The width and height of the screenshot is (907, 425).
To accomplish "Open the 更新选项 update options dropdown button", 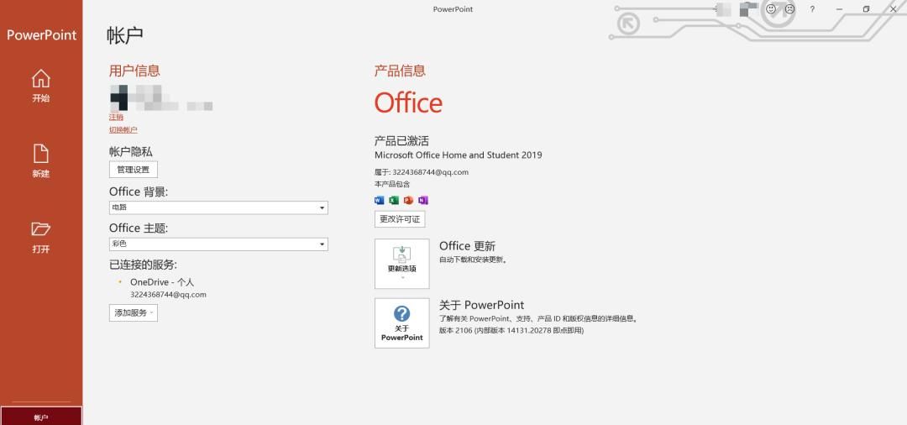I will click(x=402, y=264).
